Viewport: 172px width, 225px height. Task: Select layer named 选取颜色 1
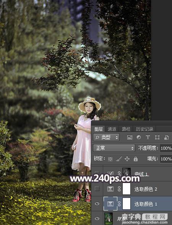coord(146,204)
